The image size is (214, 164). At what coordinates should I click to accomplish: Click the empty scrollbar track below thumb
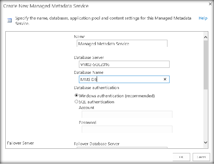click(x=205, y=114)
